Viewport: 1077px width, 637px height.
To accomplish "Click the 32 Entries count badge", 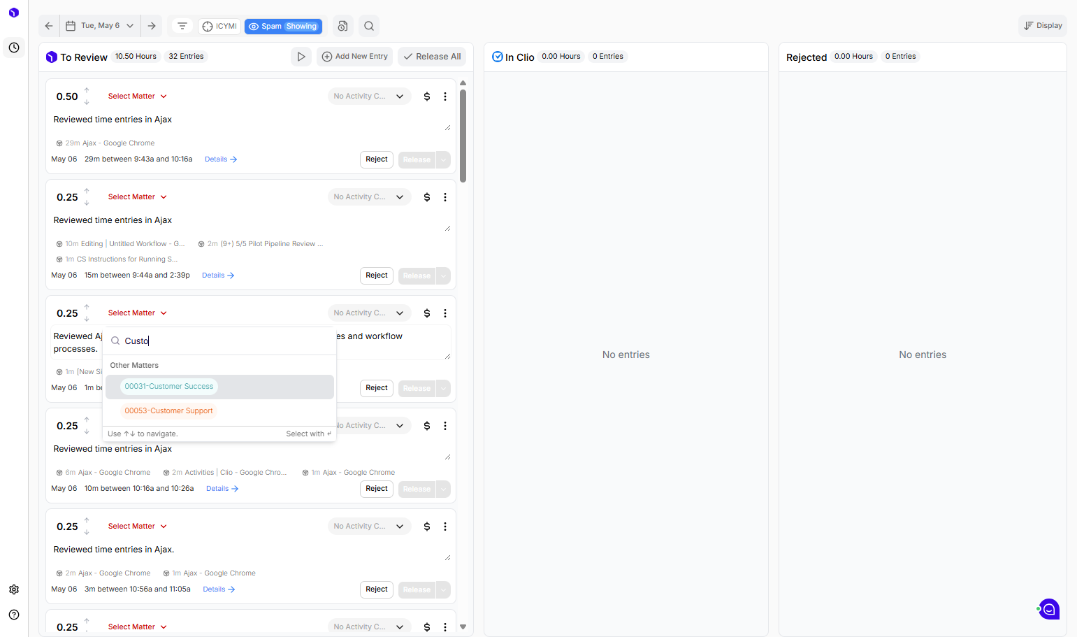I will click(186, 57).
